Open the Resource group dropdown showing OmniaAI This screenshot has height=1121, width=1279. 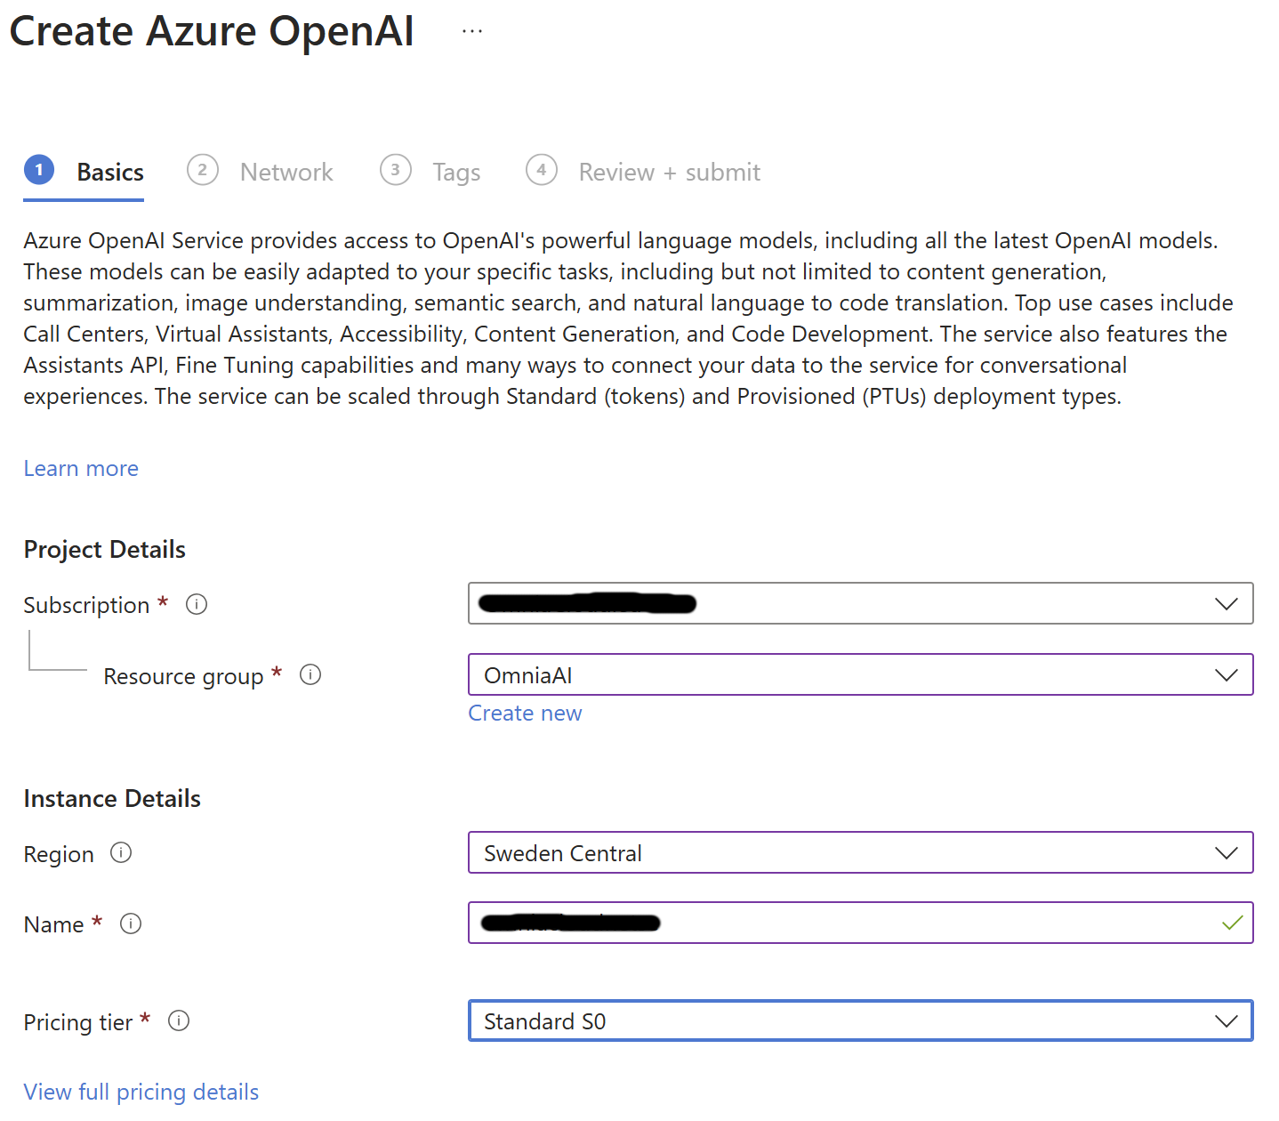click(860, 675)
